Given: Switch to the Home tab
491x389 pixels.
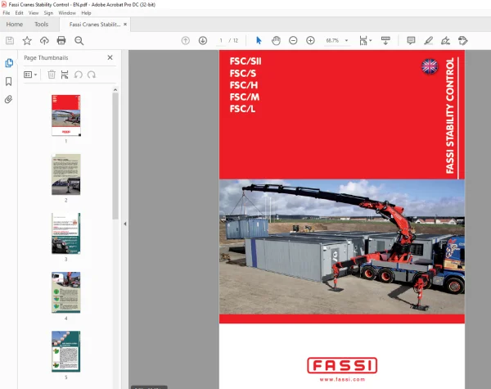Looking at the screenshot, I should 15,25.
